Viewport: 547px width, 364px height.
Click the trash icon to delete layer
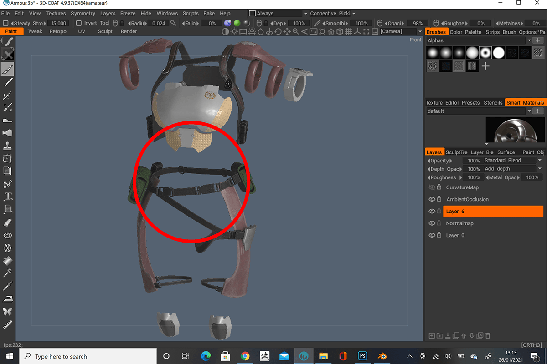[488, 336]
